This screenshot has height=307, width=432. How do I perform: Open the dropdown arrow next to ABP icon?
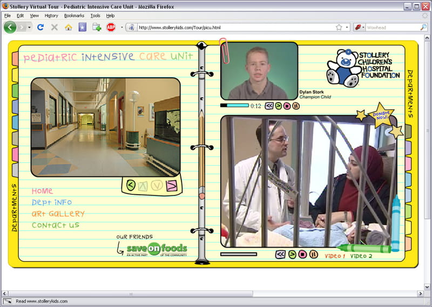122,28
